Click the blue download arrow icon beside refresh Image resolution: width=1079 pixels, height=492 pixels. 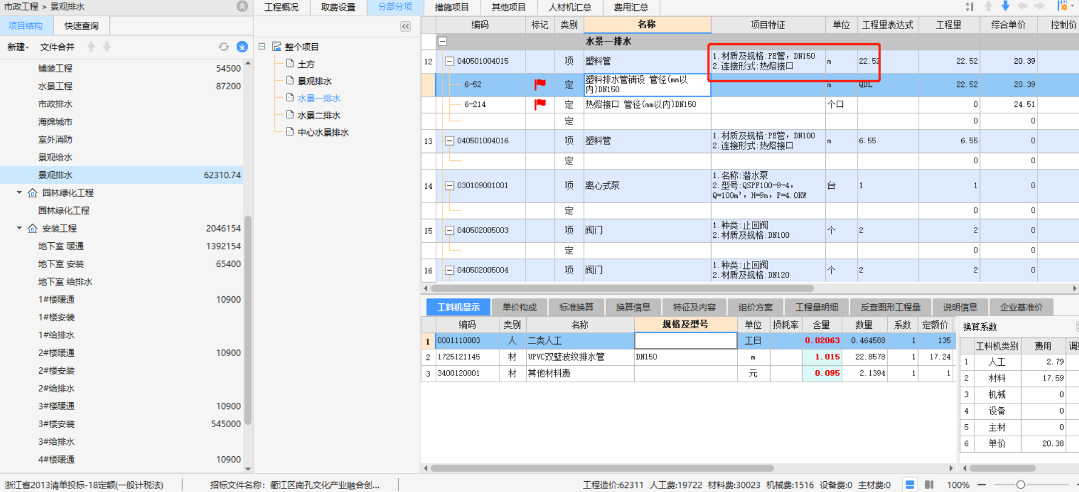click(x=242, y=47)
